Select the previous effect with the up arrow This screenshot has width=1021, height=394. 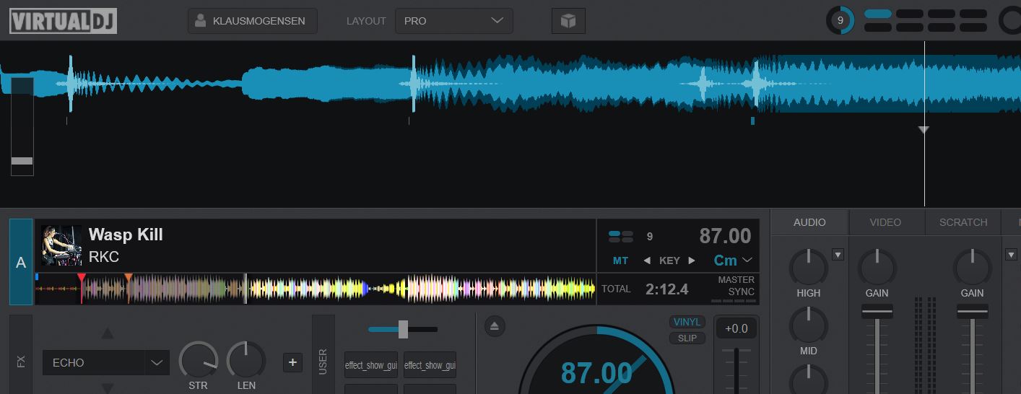pyautogui.click(x=108, y=333)
